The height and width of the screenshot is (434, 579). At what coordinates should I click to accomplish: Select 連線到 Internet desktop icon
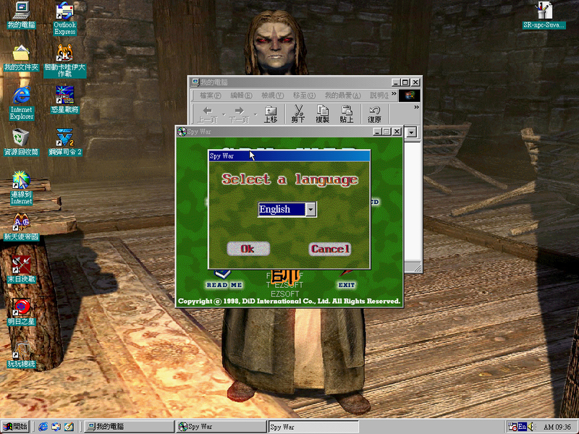click(x=21, y=188)
